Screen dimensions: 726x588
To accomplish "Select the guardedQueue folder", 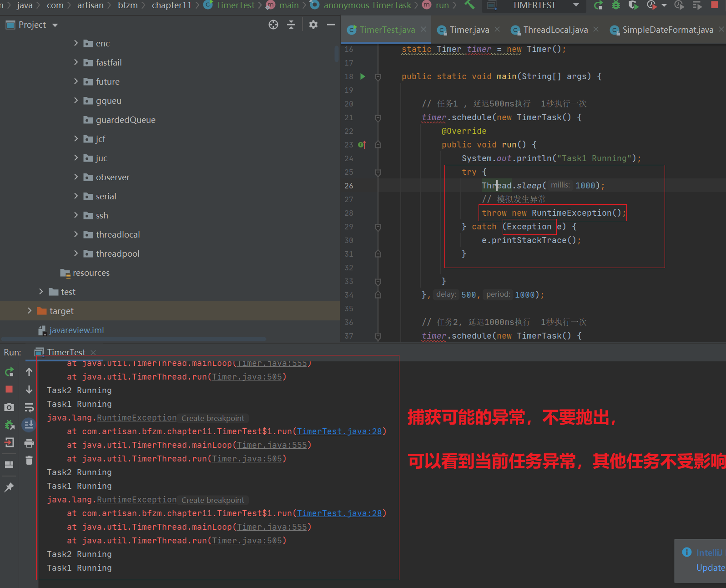I will click(x=126, y=120).
